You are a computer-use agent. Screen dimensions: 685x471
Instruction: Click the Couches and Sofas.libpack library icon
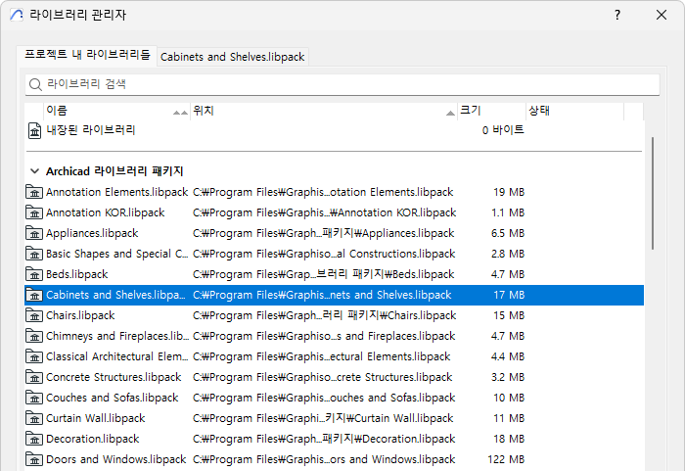pyautogui.click(x=34, y=398)
